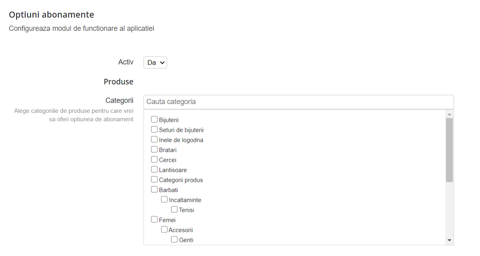
Task: Check the Femei category checkbox
Action: click(154, 219)
